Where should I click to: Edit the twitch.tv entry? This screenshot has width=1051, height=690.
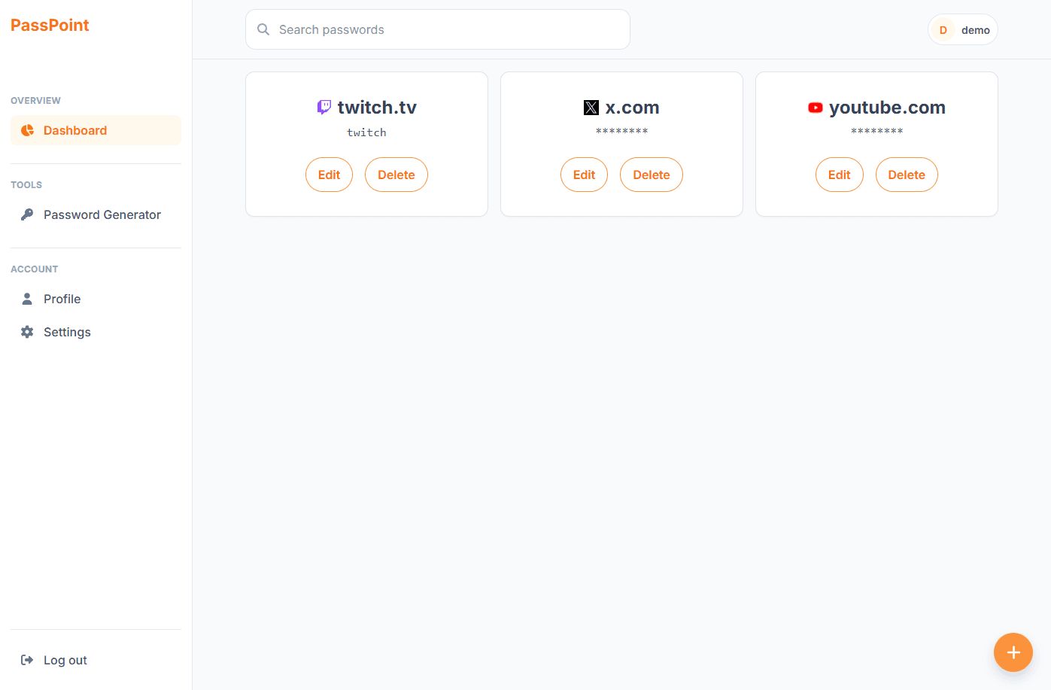329,175
